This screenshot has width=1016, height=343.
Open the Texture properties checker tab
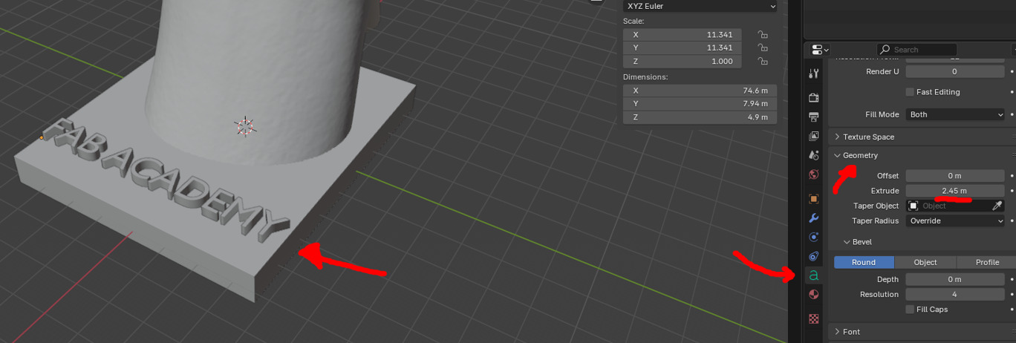(x=814, y=318)
